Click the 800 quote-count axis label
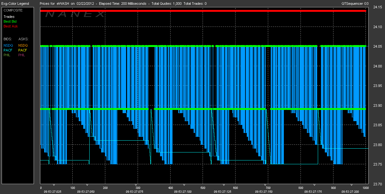Viewport: 385px width, 194px height. coord(301,188)
